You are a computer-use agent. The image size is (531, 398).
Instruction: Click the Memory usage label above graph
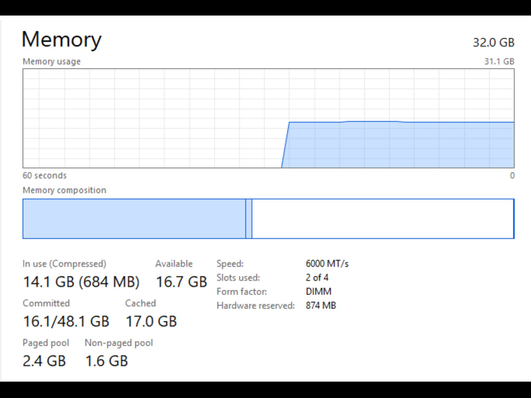[52, 61]
